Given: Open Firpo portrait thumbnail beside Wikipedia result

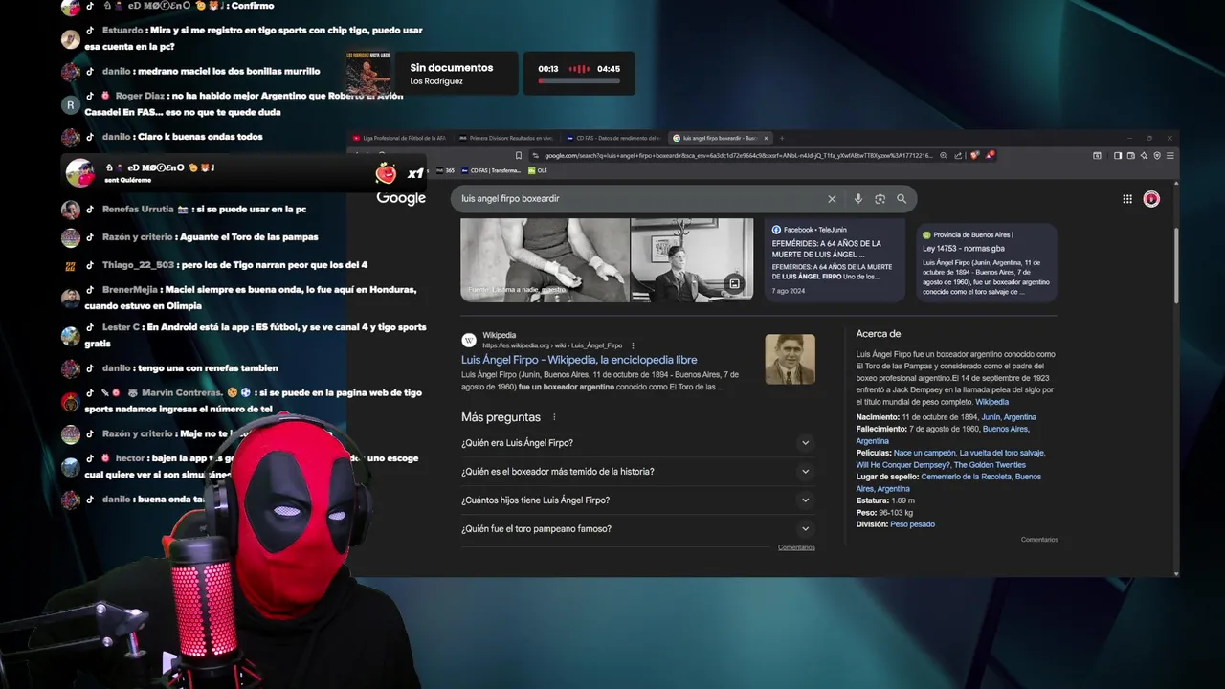Looking at the screenshot, I should [790, 359].
